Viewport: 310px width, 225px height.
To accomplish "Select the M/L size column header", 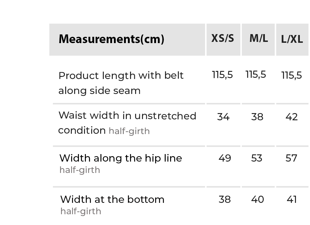I will [259, 39].
